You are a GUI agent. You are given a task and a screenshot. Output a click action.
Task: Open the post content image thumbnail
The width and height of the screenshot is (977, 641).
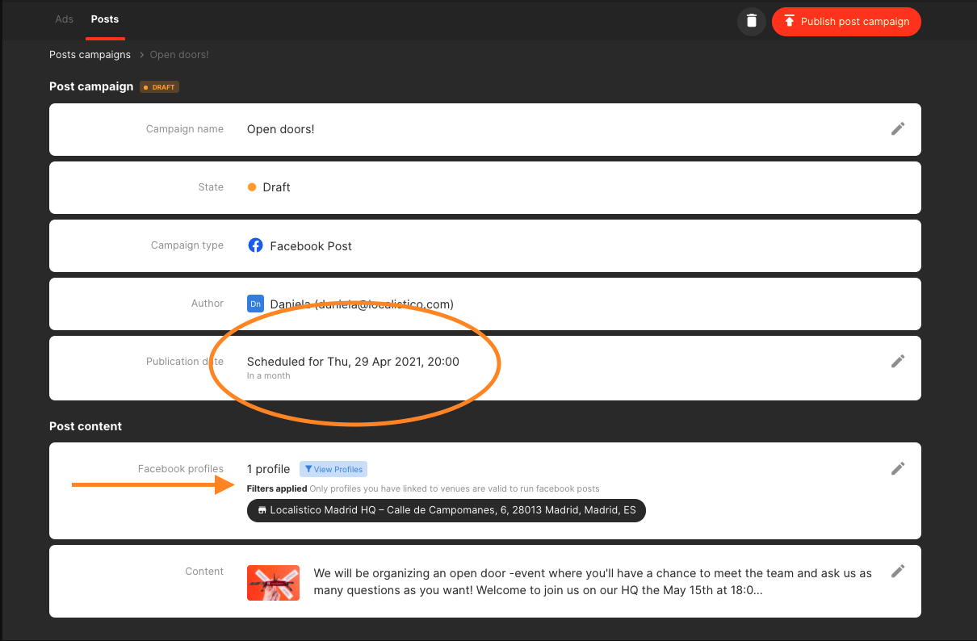(x=273, y=583)
